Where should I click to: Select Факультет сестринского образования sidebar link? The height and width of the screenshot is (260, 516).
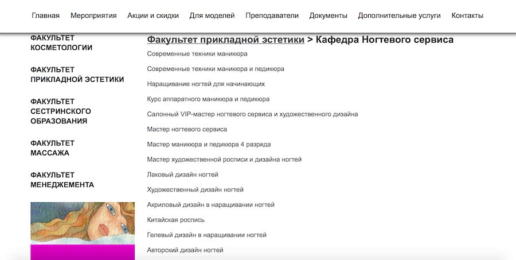(61, 111)
